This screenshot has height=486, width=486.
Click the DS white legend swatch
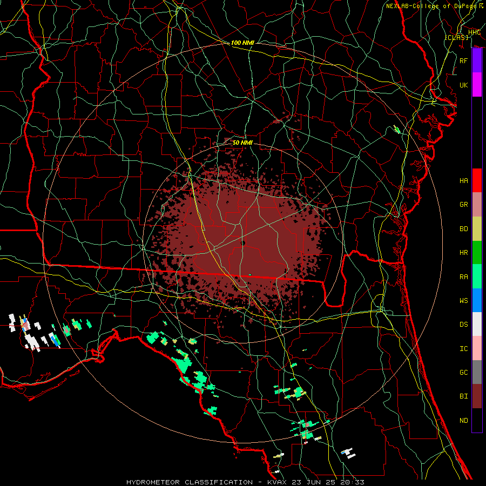477,324
